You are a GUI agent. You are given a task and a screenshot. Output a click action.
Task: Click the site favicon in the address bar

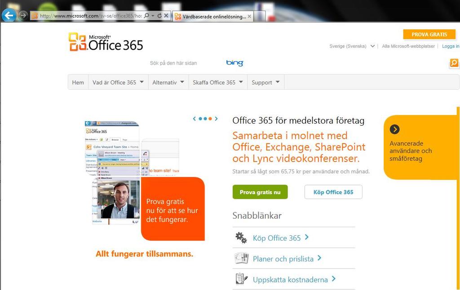[35, 16]
